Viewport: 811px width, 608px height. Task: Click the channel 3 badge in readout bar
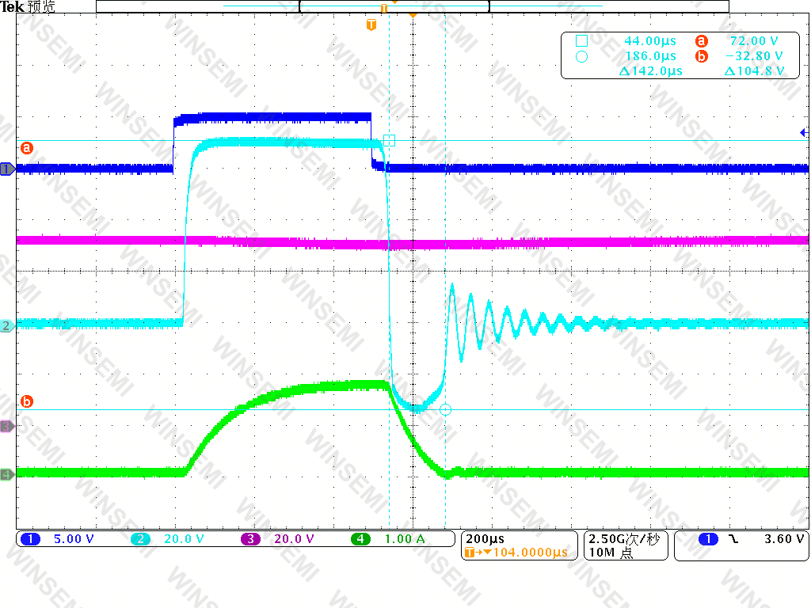click(250, 538)
